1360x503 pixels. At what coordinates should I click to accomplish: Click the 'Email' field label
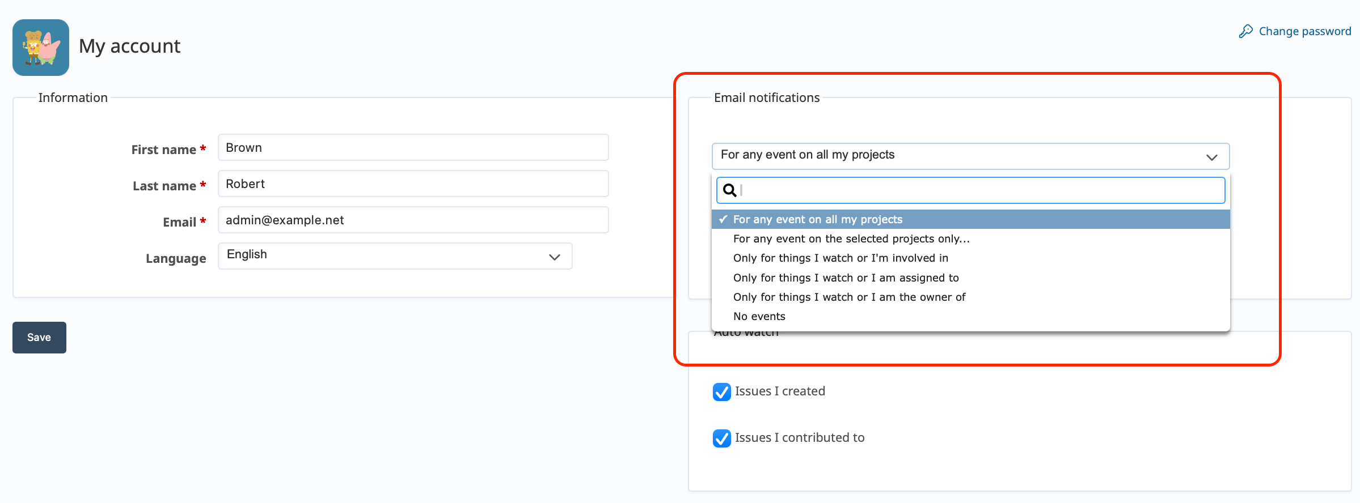tap(179, 222)
